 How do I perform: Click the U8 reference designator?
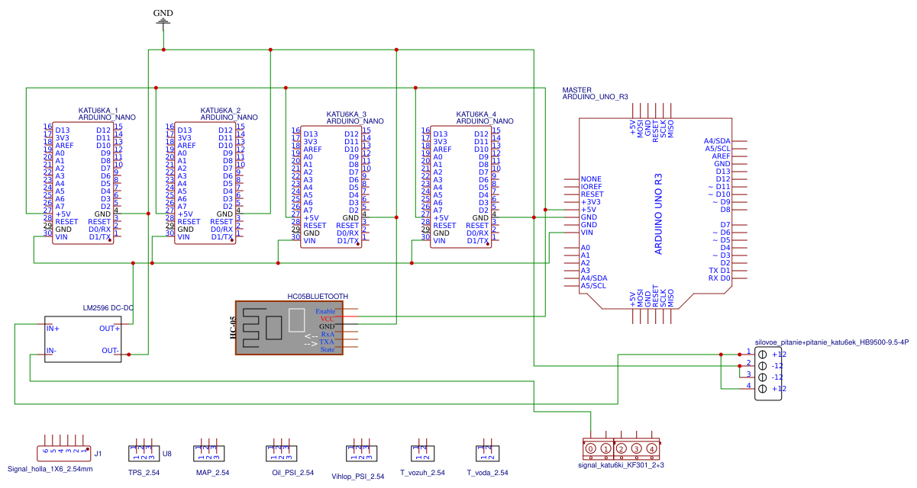click(167, 454)
